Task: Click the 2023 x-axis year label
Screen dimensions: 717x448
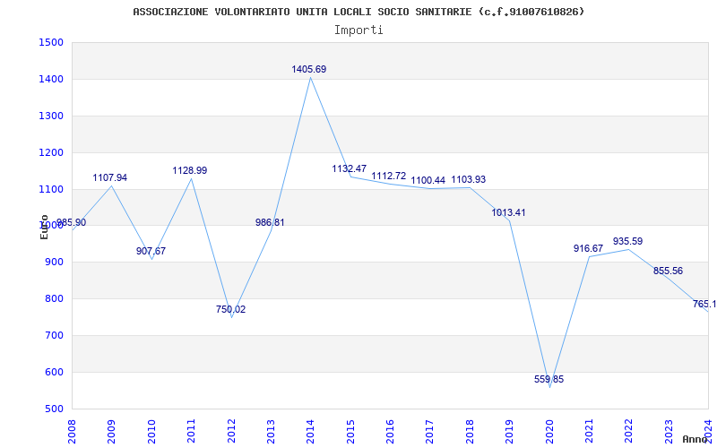Action: point(669,432)
